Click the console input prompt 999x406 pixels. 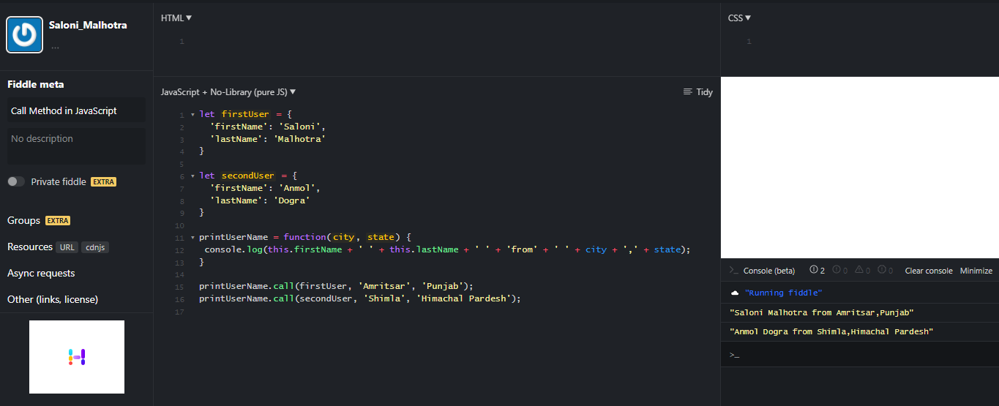(860, 355)
